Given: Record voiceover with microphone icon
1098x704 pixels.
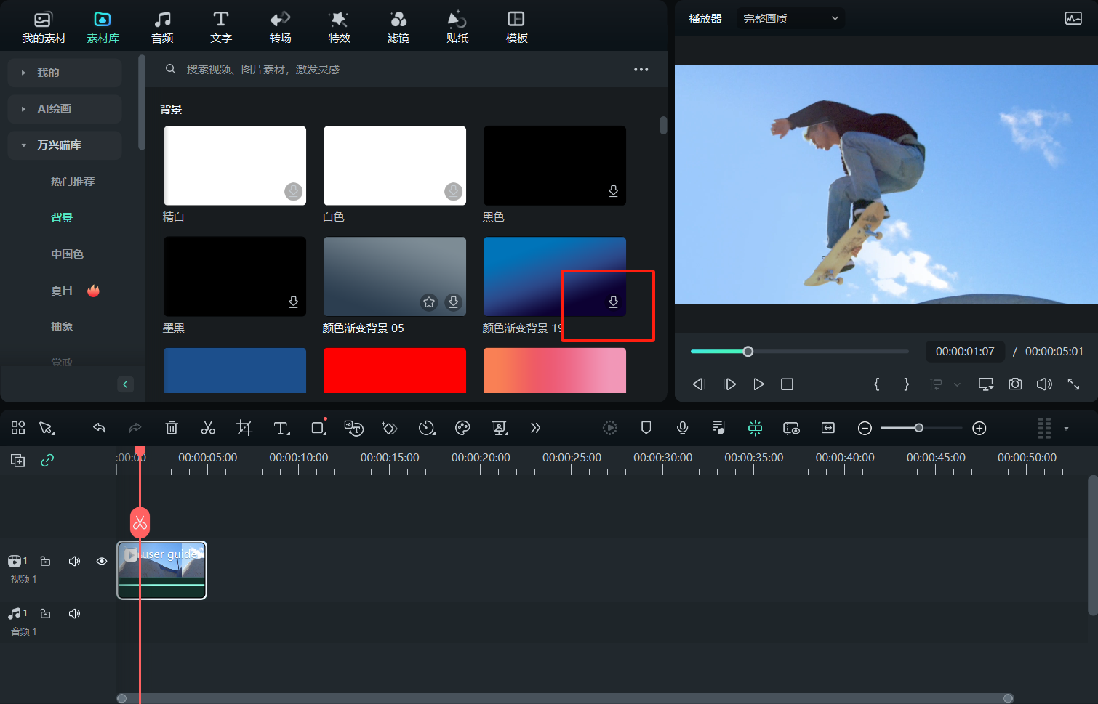Looking at the screenshot, I should (x=682, y=429).
